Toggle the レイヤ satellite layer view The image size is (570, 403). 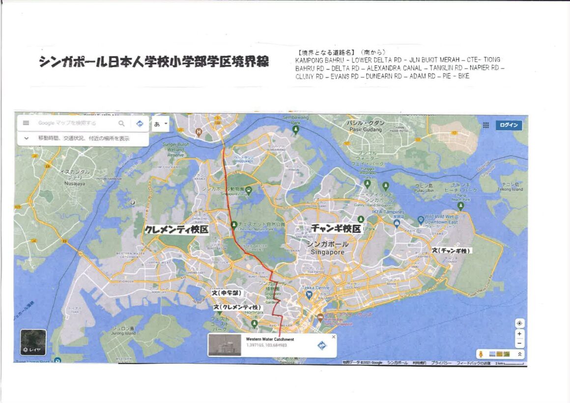click(x=33, y=343)
